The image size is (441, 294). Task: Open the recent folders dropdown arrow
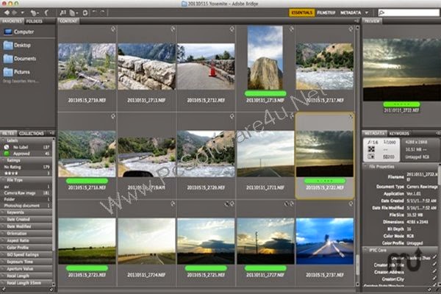22,12
